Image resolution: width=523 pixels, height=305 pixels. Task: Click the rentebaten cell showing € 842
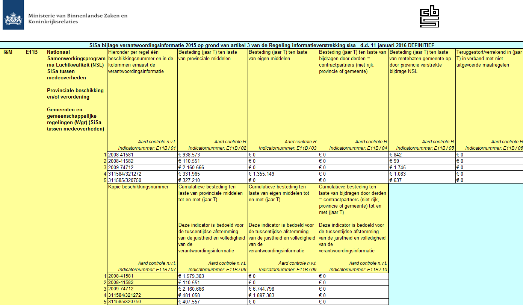coord(422,155)
